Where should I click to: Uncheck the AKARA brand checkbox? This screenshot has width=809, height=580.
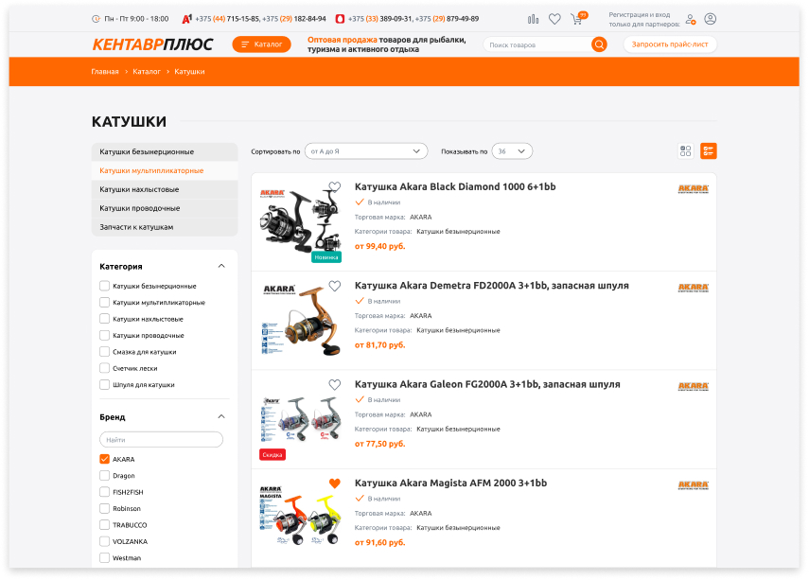point(105,459)
